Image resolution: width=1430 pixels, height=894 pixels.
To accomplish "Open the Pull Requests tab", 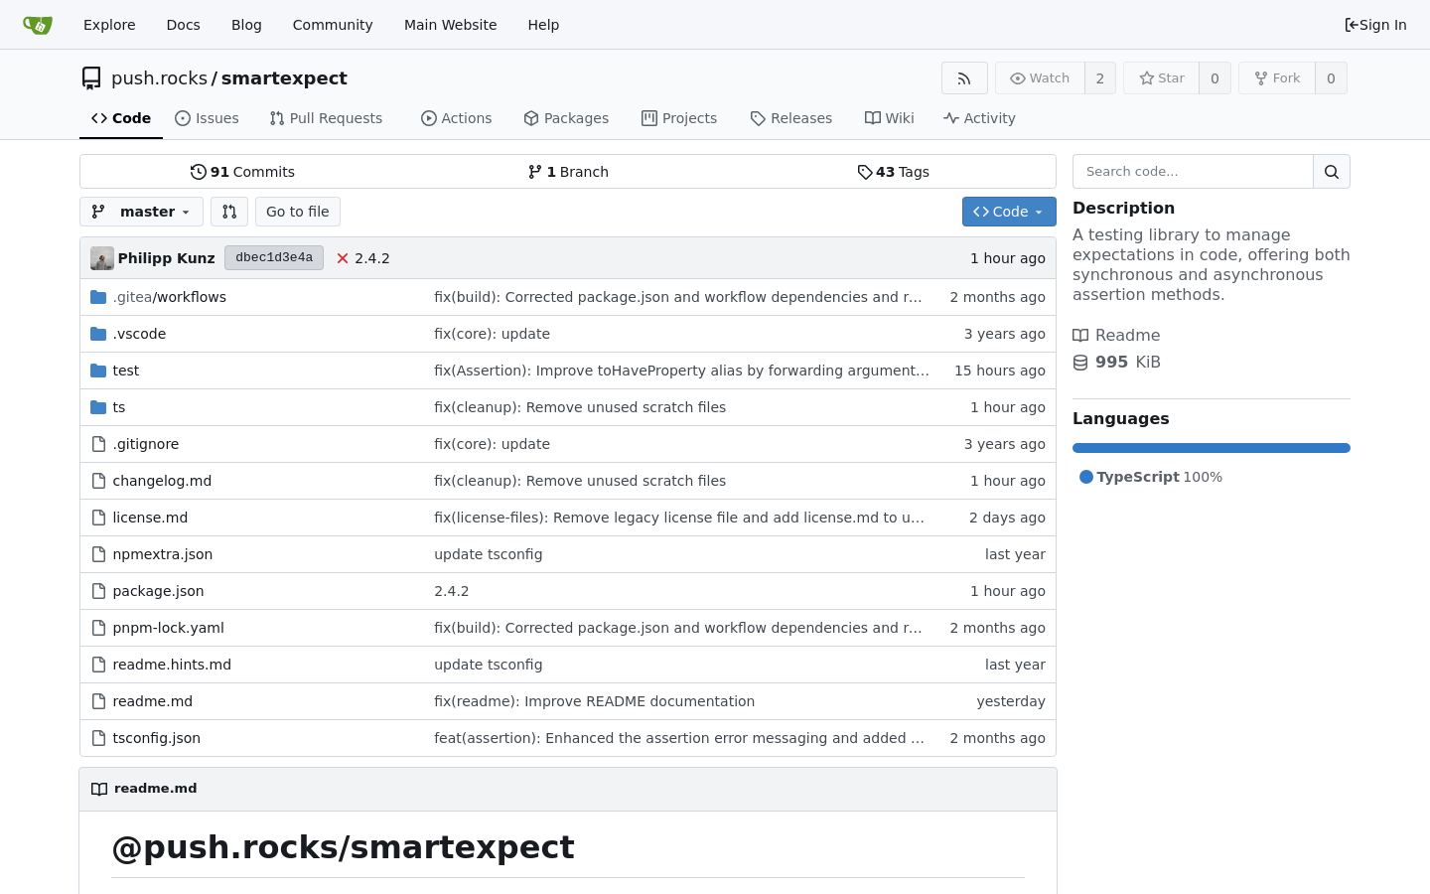I will tap(326, 118).
